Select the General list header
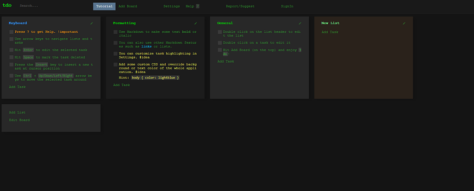Viewport: 474px width, 191px height. (225, 23)
